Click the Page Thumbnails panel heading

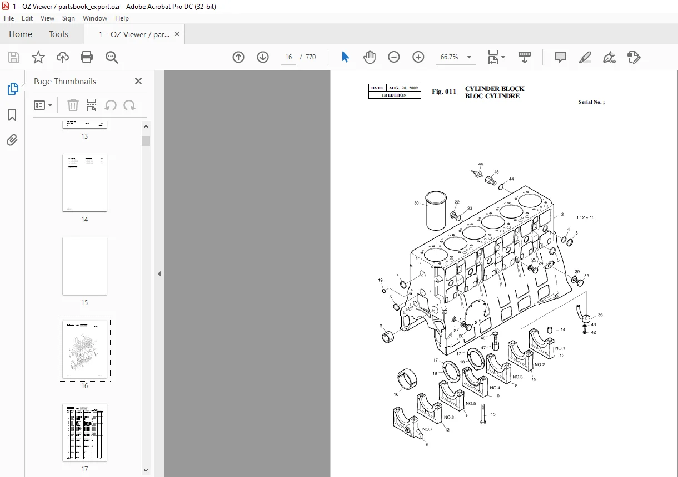tap(65, 81)
